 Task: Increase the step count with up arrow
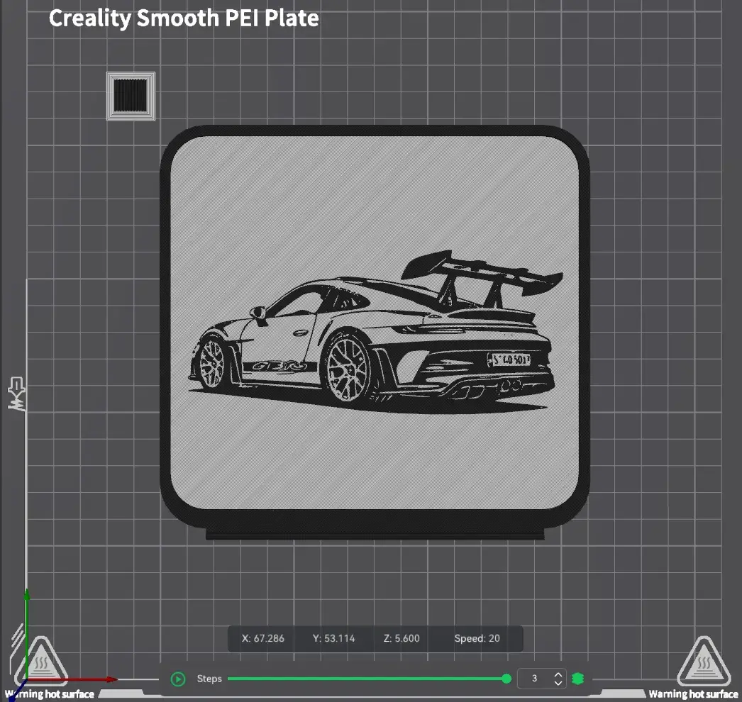click(x=558, y=675)
